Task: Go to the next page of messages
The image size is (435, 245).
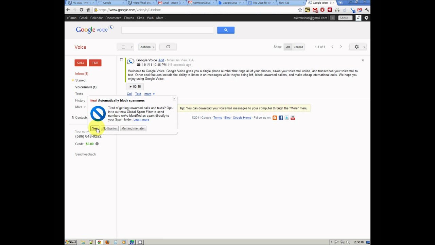Action: tap(341, 47)
